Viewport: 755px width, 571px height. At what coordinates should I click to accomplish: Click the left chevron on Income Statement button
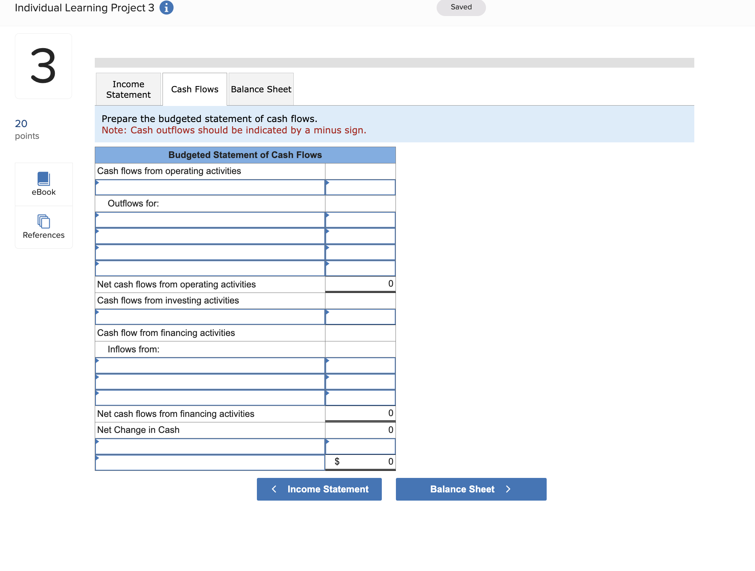coord(274,489)
